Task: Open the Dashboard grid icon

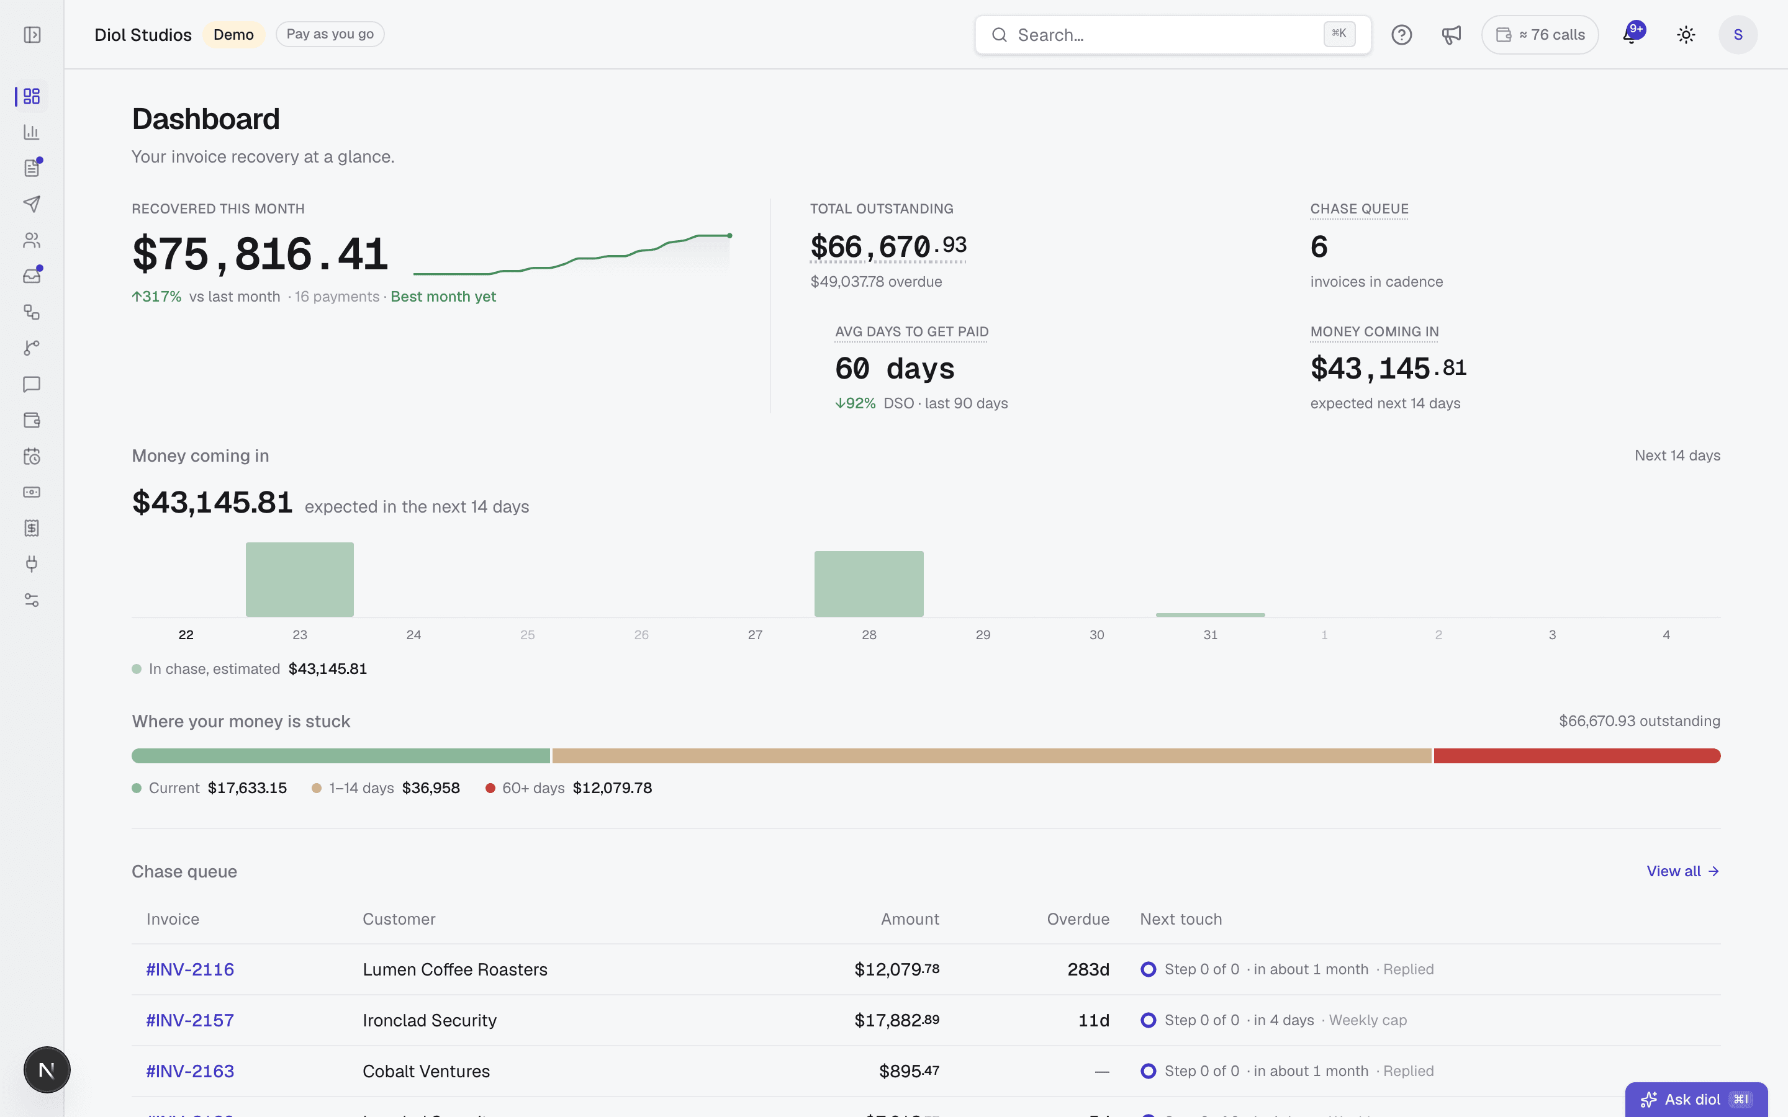Action: pos(32,96)
